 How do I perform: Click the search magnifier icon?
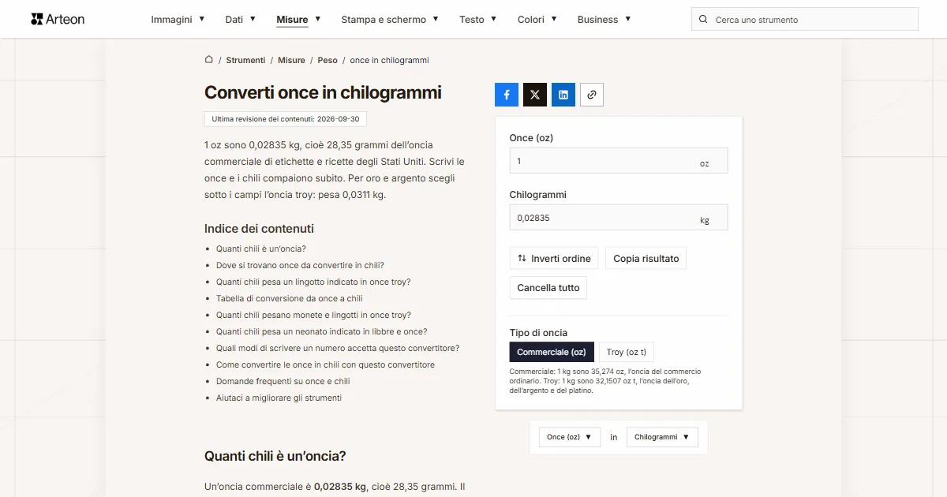pyautogui.click(x=704, y=20)
